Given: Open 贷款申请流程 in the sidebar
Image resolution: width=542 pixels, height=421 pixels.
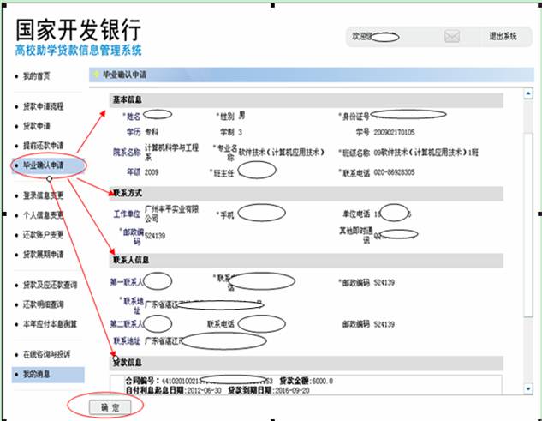Looking at the screenshot, I should (x=43, y=106).
